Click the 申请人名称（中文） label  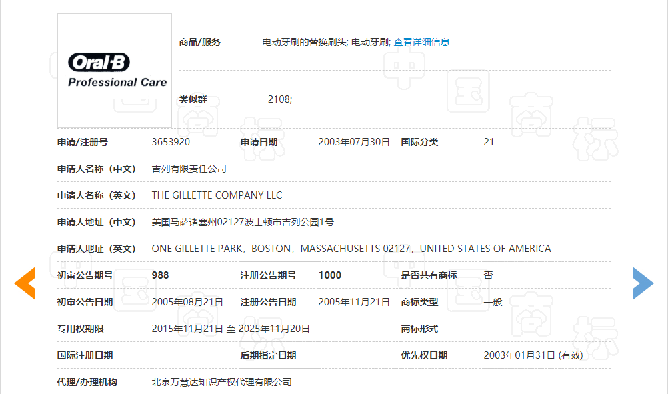click(x=96, y=169)
